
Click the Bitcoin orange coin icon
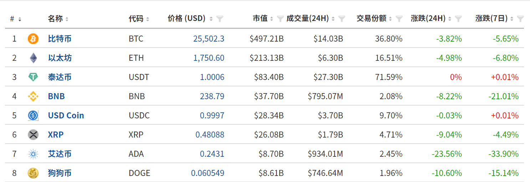33,39
